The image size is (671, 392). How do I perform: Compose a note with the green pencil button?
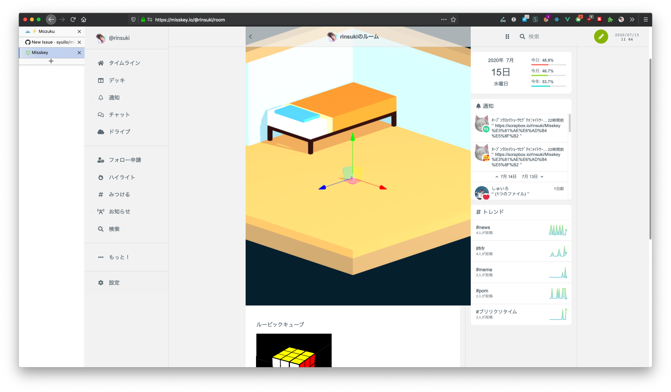click(601, 37)
